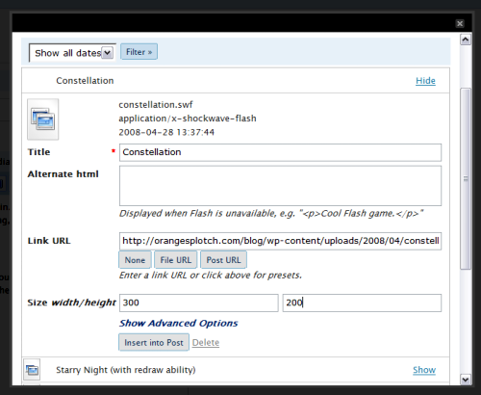Click Insert into Post button
The image size is (481, 395).
click(x=154, y=342)
